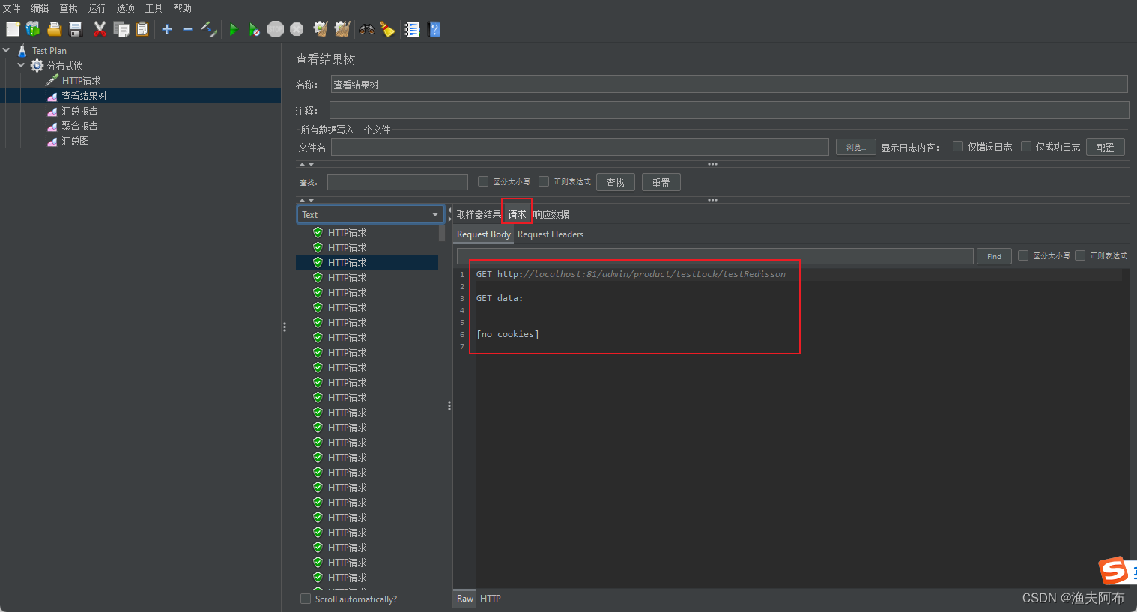Tick 正则表达式 next to 查找 button
Screen dimensions: 1137x612
(x=544, y=181)
